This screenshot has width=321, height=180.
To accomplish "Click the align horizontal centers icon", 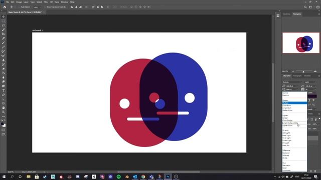I will point(76,7).
